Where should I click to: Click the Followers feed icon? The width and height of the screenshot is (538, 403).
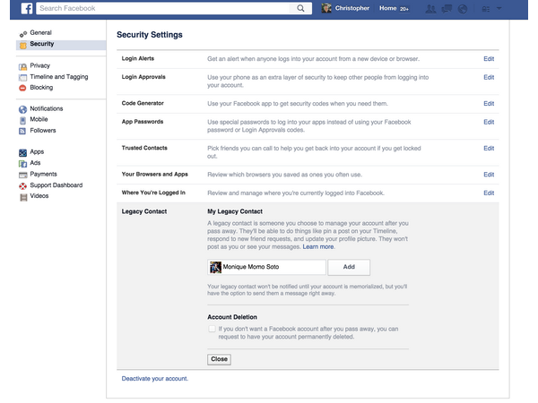coord(22,131)
